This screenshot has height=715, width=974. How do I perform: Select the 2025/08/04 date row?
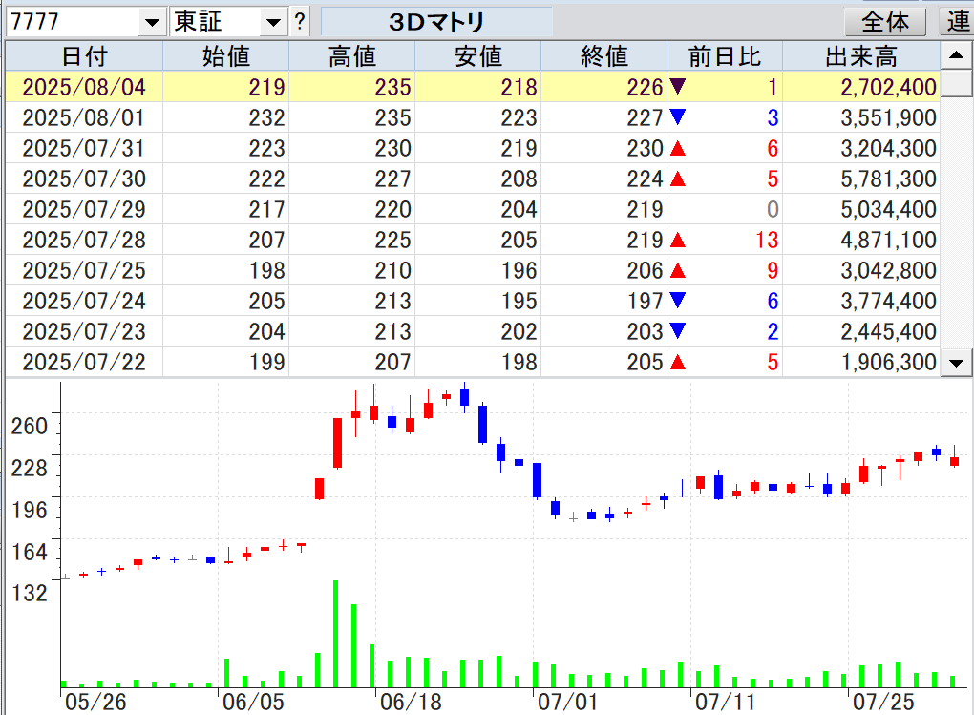pos(473,87)
